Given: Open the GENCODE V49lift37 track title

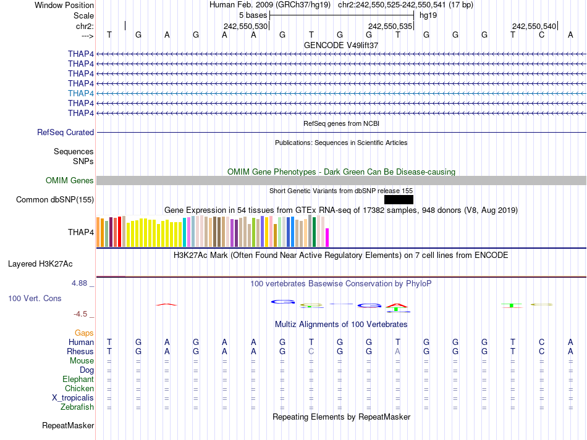Looking at the screenshot, I should (x=341, y=45).
